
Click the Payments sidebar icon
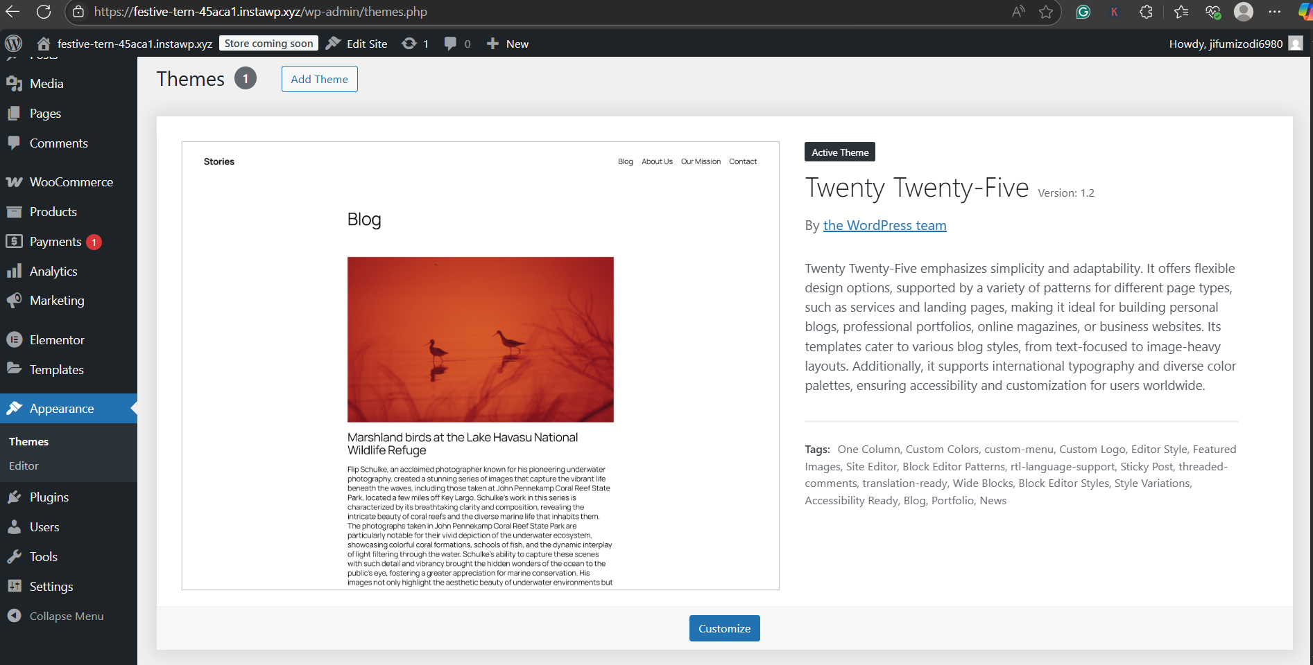pyautogui.click(x=14, y=241)
